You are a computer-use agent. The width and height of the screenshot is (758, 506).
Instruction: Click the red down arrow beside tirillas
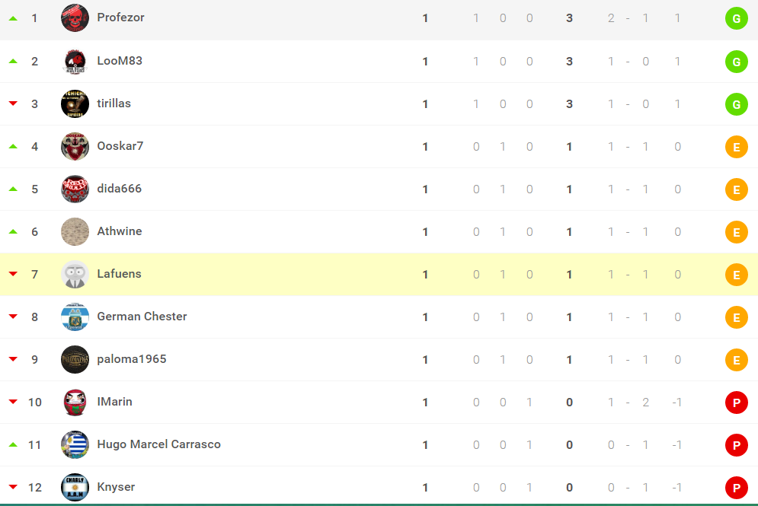pos(13,104)
